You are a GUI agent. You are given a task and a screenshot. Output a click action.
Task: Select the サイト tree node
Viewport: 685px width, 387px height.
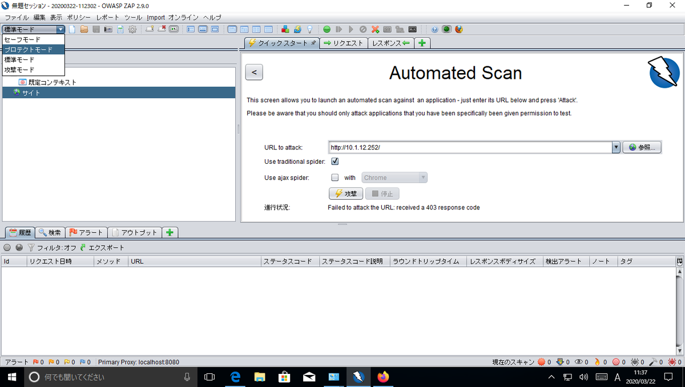click(x=119, y=92)
